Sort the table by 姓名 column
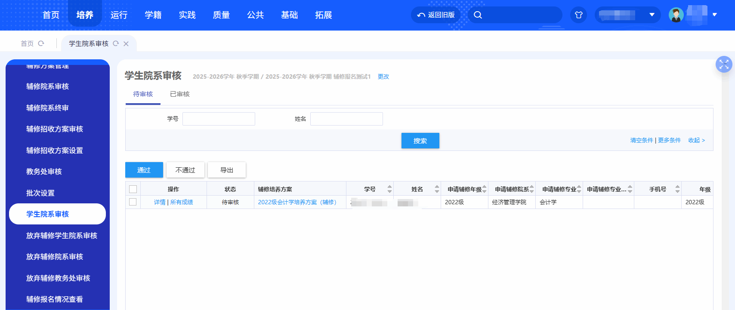735x310 pixels. pos(437,189)
